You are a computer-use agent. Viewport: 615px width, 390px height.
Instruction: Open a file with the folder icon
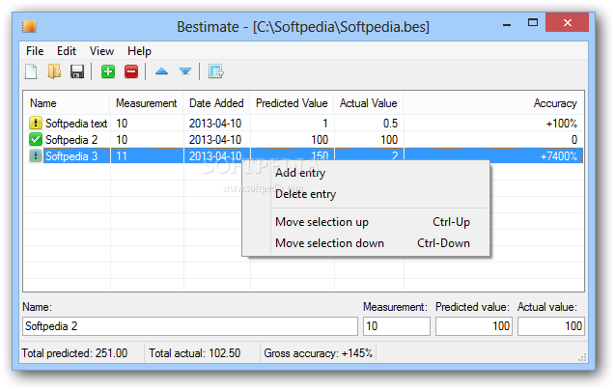[x=54, y=71]
